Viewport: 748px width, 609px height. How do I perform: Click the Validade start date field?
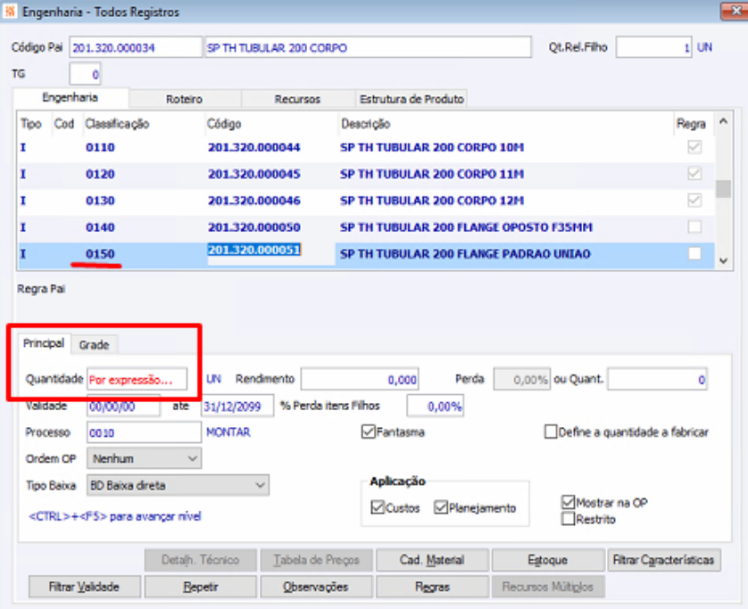coord(123,406)
